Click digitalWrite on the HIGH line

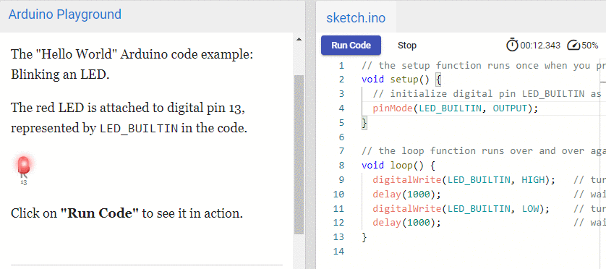407,180
